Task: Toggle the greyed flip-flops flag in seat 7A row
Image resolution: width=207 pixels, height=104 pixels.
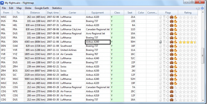Action: [x=175, y=88]
